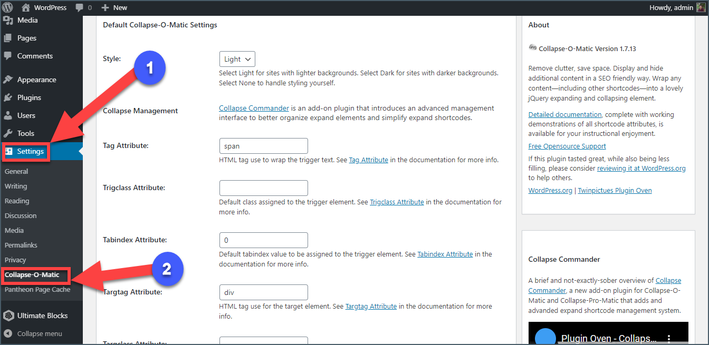This screenshot has height=345, width=709.
Task: Open the Style dropdown set to Light
Action: (x=237, y=59)
